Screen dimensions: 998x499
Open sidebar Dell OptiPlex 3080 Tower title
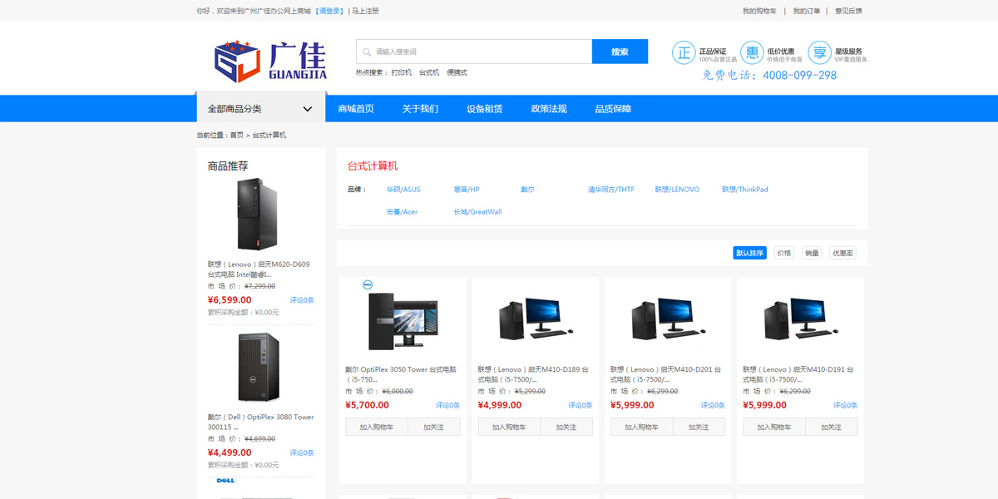pyautogui.click(x=261, y=422)
